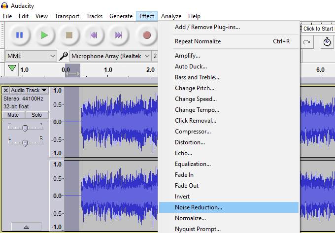Click the lower channel waveform
Image resolution: width=335 pixels, height=233 pixels.
(x=111, y=196)
